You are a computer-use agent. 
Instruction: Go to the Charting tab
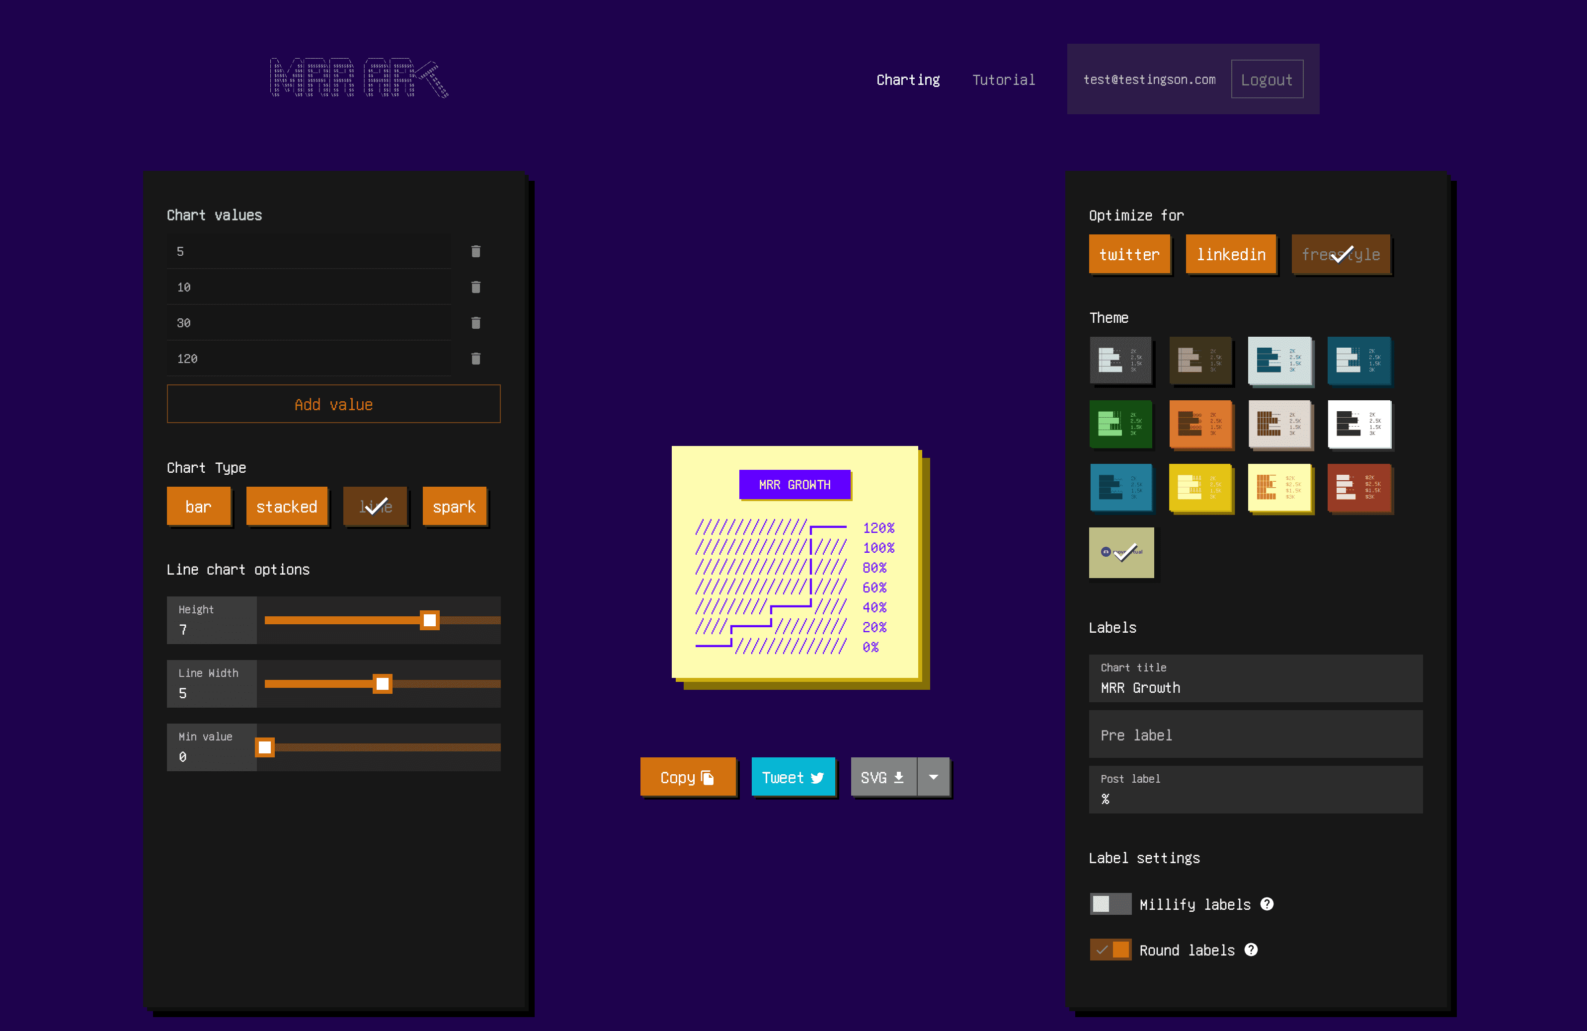click(x=907, y=80)
